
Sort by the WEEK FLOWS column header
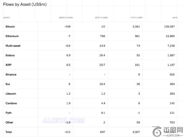coord(66,18)
